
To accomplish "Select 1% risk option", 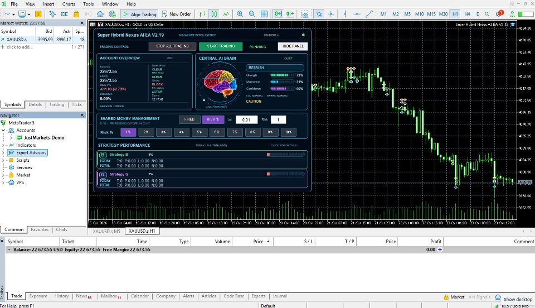I will [x=128, y=132].
